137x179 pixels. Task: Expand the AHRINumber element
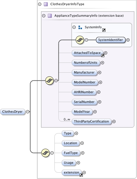tap(99, 92)
